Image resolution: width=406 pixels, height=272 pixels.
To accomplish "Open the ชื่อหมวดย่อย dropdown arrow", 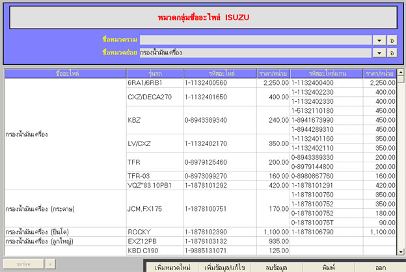I will [379, 53].
